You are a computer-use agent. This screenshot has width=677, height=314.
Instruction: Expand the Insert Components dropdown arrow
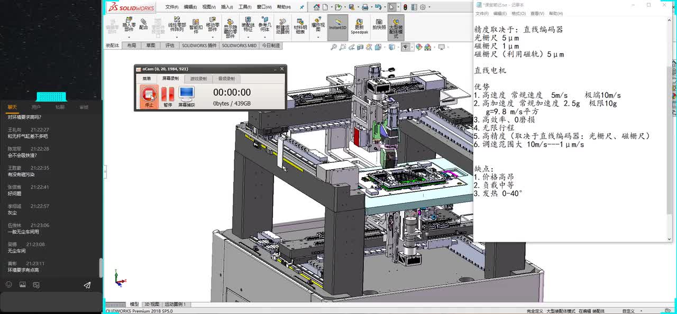129,38
